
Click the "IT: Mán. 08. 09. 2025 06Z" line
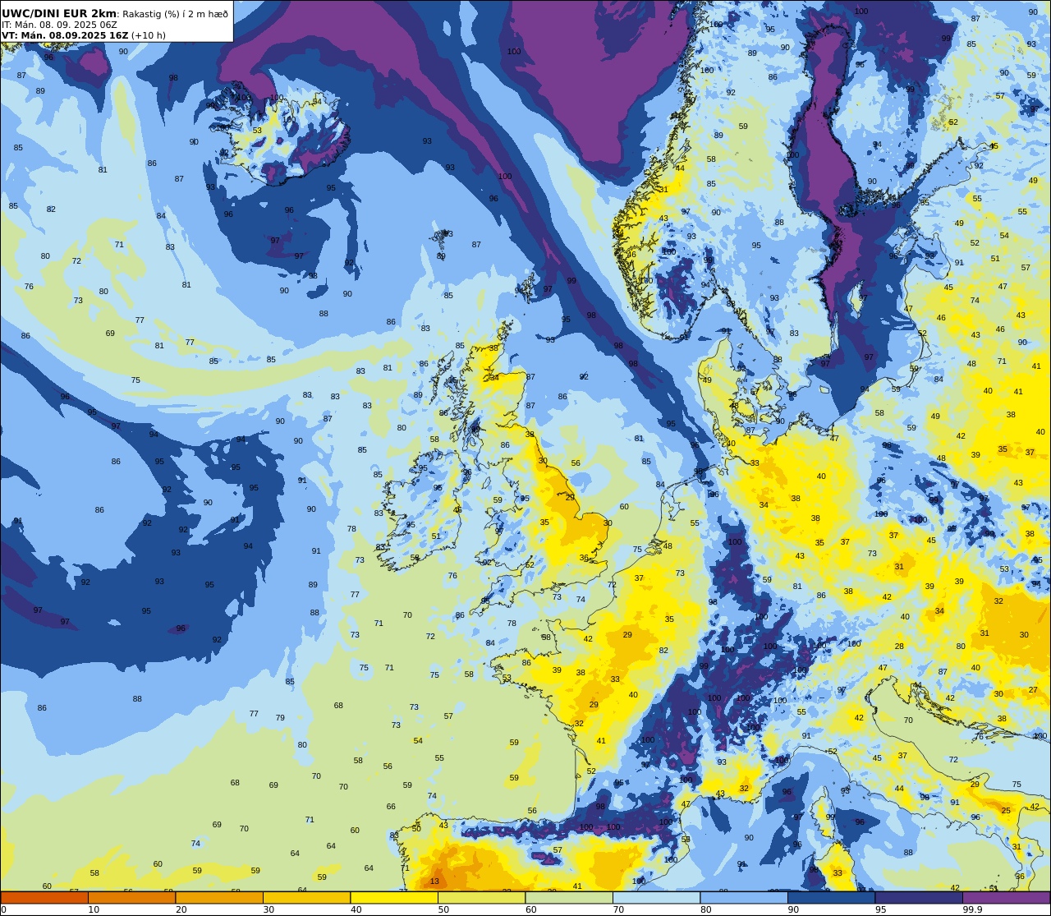tap(59, 25)
